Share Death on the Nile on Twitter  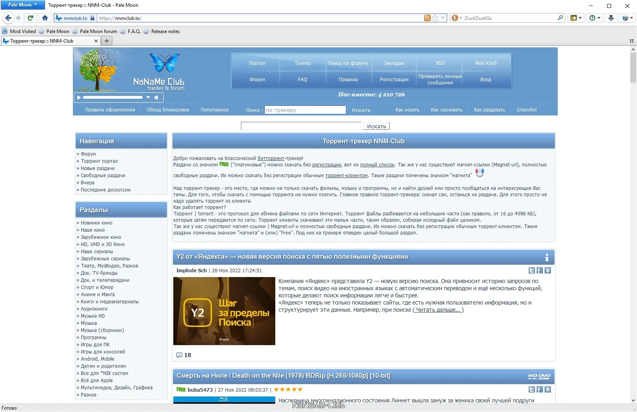[x=531, y=389]
